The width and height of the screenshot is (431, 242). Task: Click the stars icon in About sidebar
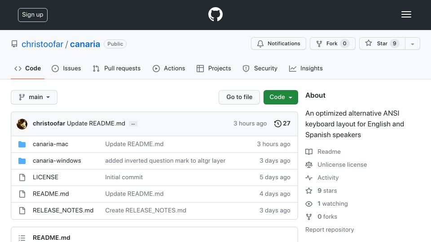point(309,191)
